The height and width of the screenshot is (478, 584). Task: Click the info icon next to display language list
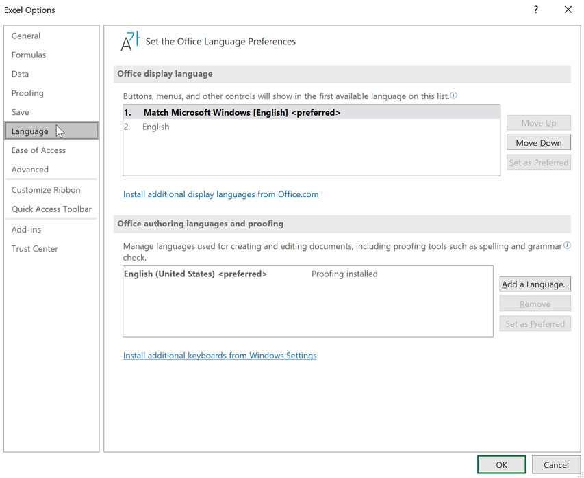453,96
